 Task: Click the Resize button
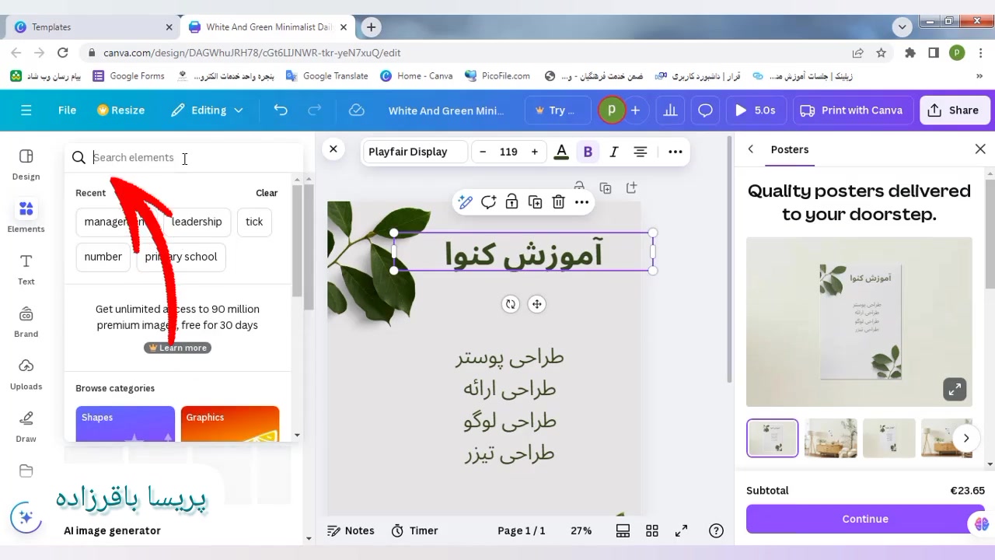(x=120, y=110)
